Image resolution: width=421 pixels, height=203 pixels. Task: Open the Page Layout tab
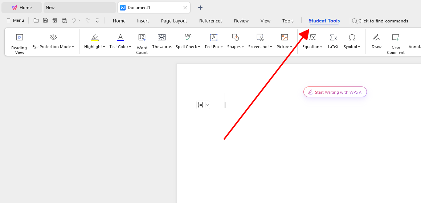tap(174, 21)
